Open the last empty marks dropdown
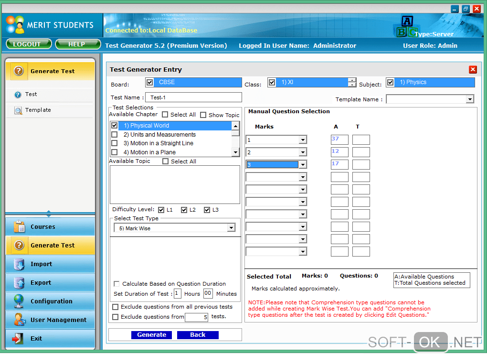The height and width of the screenshot is (354, 487). (303, 252)
